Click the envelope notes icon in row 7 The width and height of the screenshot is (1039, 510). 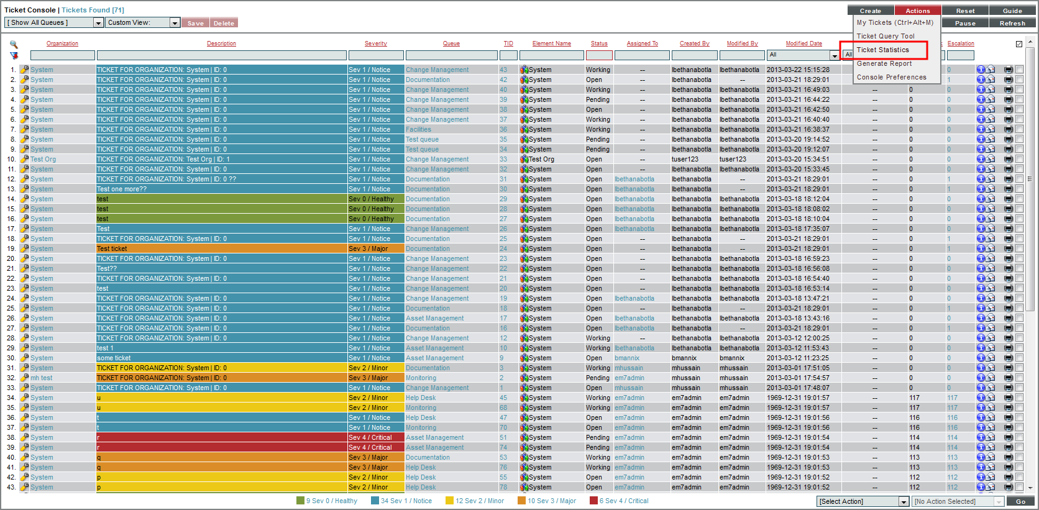pyautogui.click(x=991, y=129)
